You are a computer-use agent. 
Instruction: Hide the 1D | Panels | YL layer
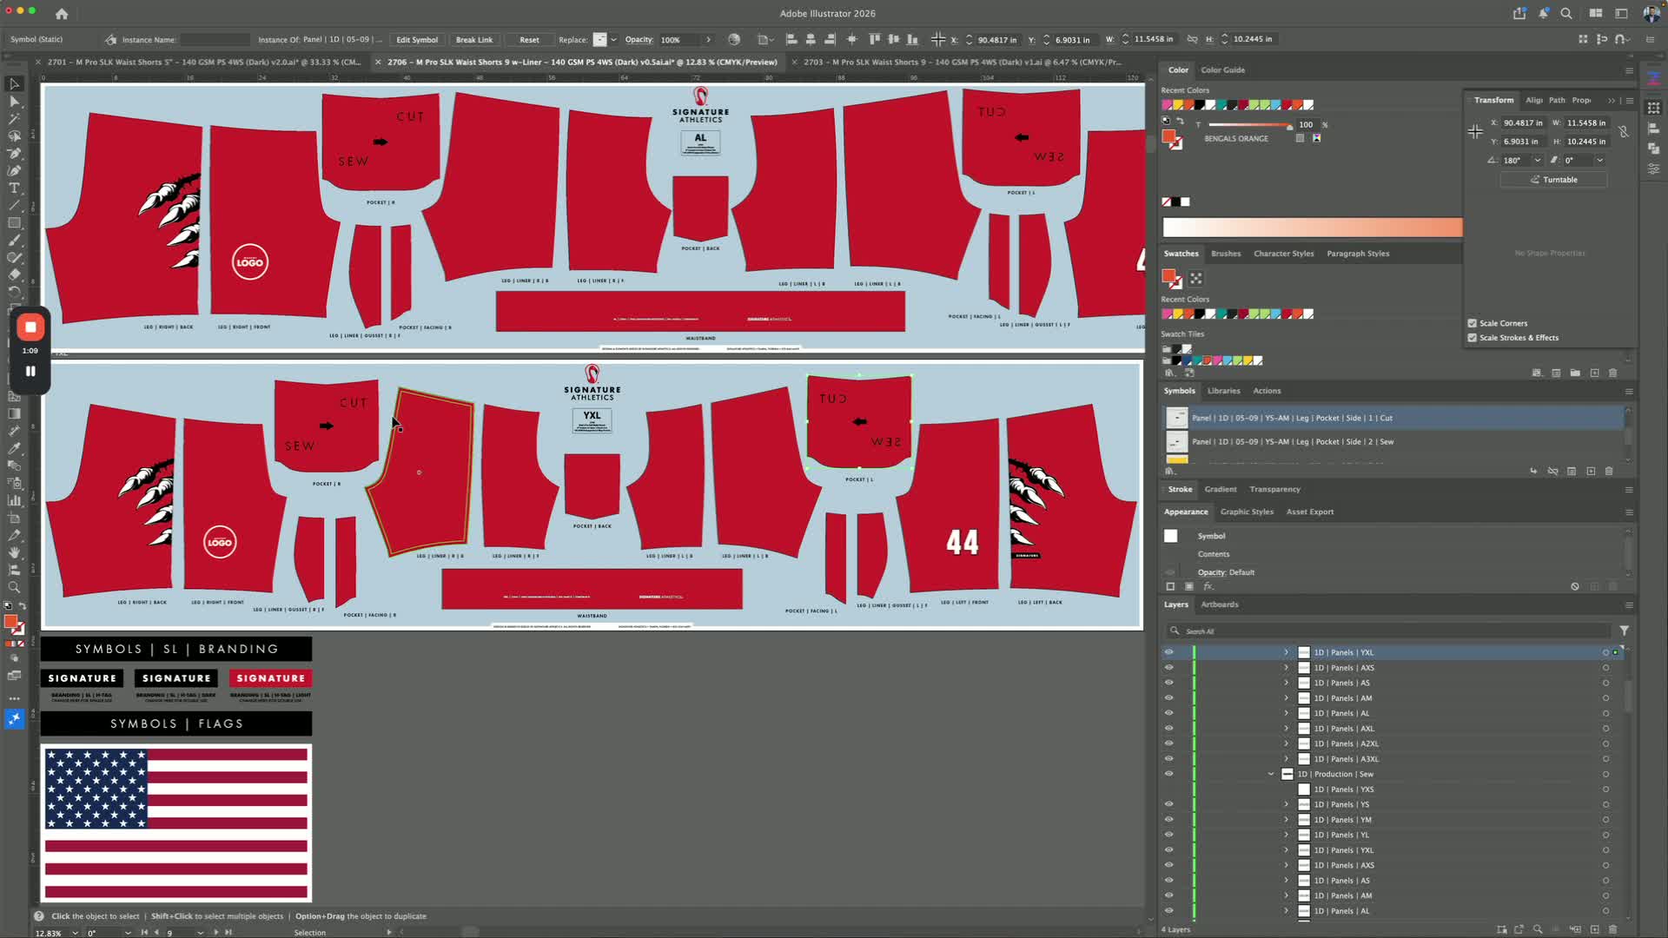[x=1169, y=835]
